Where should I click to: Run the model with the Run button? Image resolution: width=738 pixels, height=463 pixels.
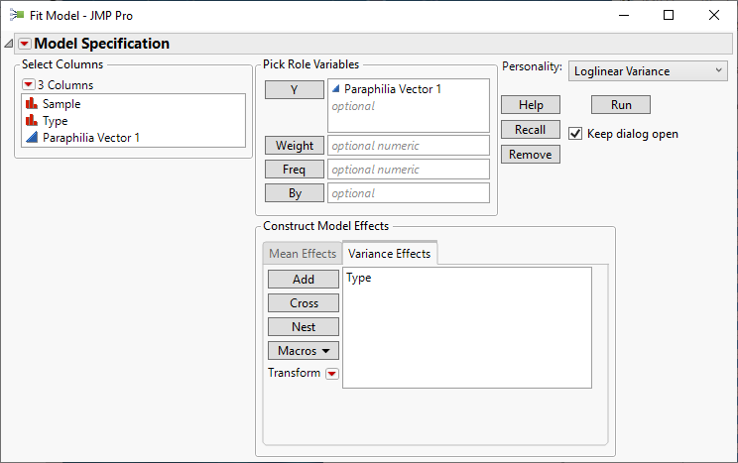point(621,105)
